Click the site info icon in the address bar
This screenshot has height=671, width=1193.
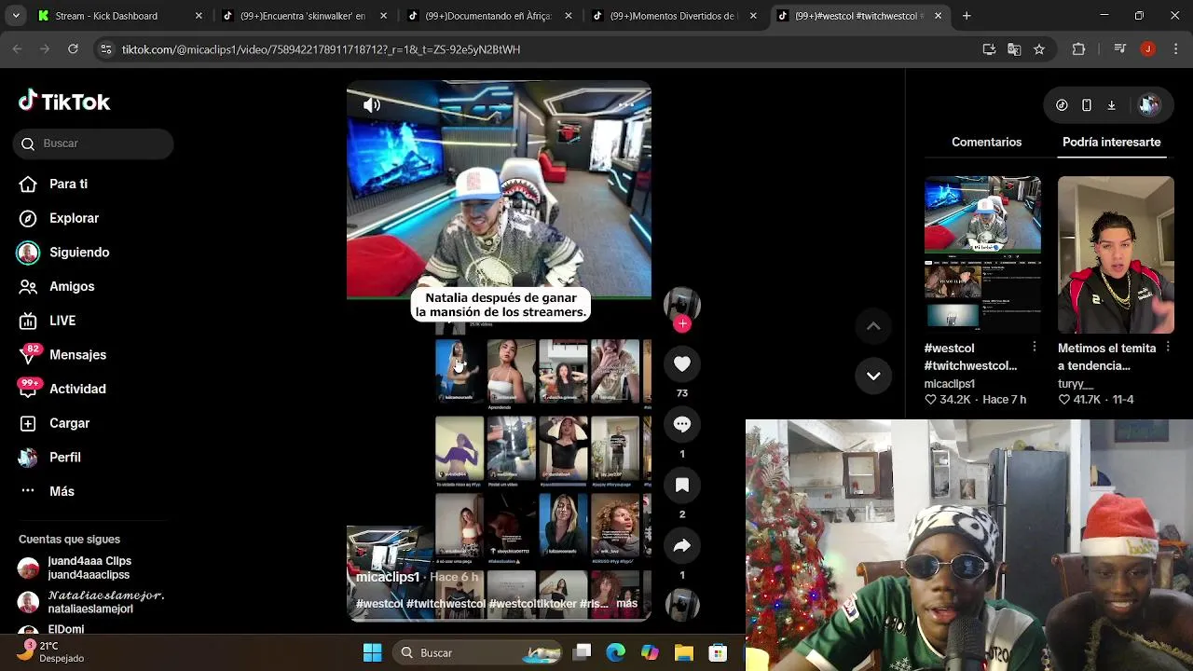coord(106,49)
